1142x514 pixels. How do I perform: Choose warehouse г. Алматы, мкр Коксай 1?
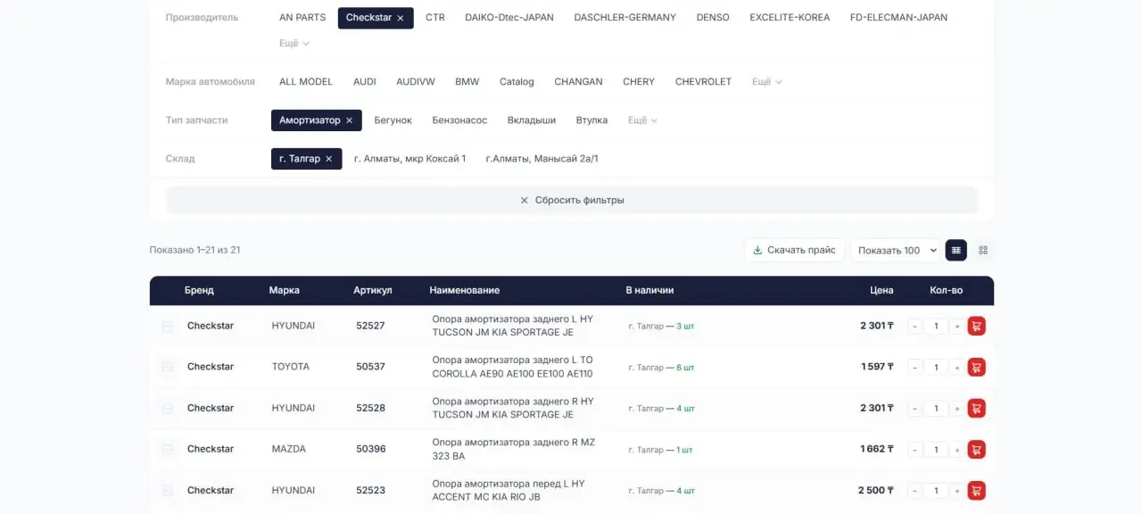click(410, 159)
